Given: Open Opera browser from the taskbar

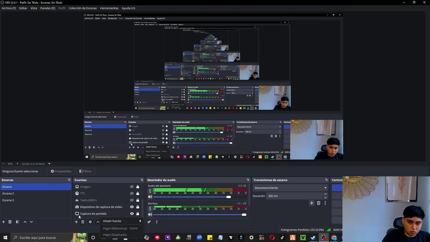Looking at the screenshot, I should coord(272,238).
